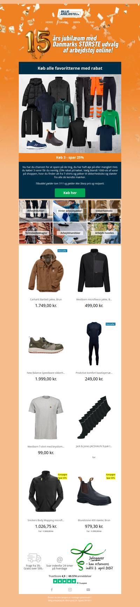
Task: Open the Arbejdsbukser category tile
Action: click(36, 211)
